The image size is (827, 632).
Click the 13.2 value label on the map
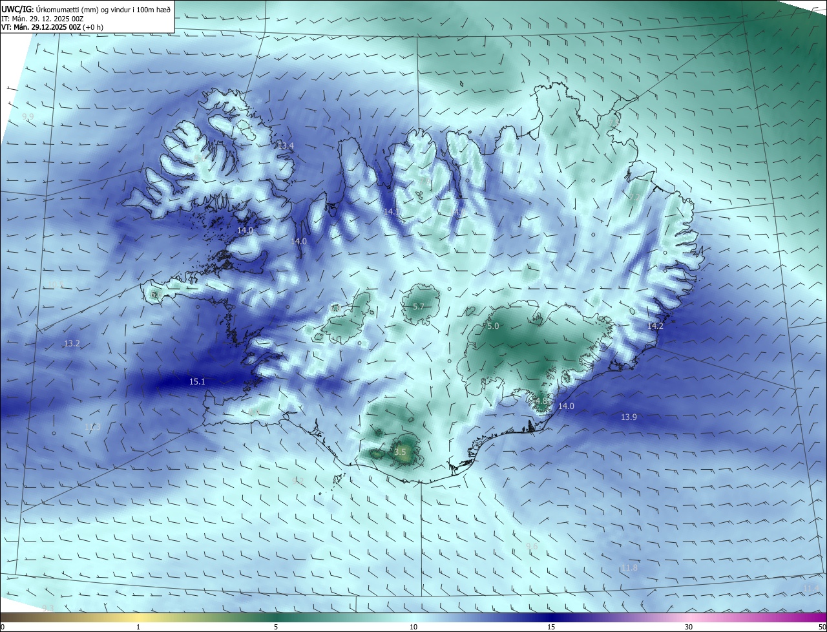click(x=72, y=344)
